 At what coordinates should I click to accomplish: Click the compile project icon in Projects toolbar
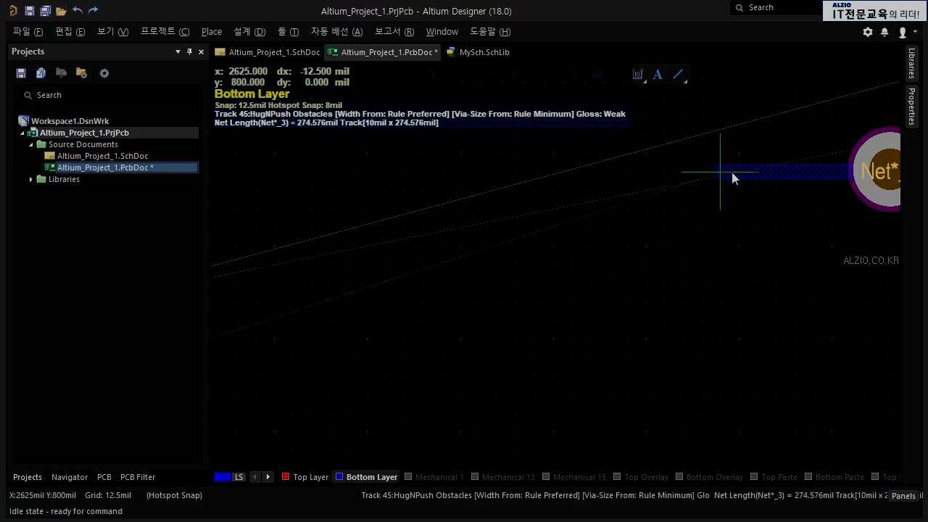coord(61,73)
